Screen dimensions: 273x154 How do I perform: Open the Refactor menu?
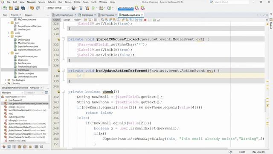[x=52, y=2]
